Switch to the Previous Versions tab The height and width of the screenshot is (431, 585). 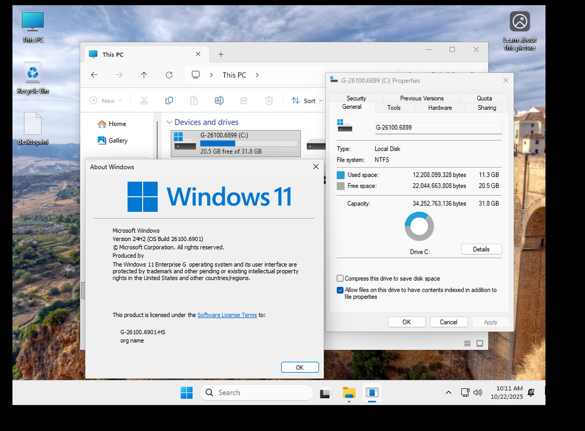click(422, 98)
